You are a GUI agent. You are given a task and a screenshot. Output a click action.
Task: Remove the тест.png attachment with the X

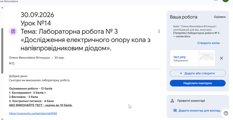tap(221, 58)
